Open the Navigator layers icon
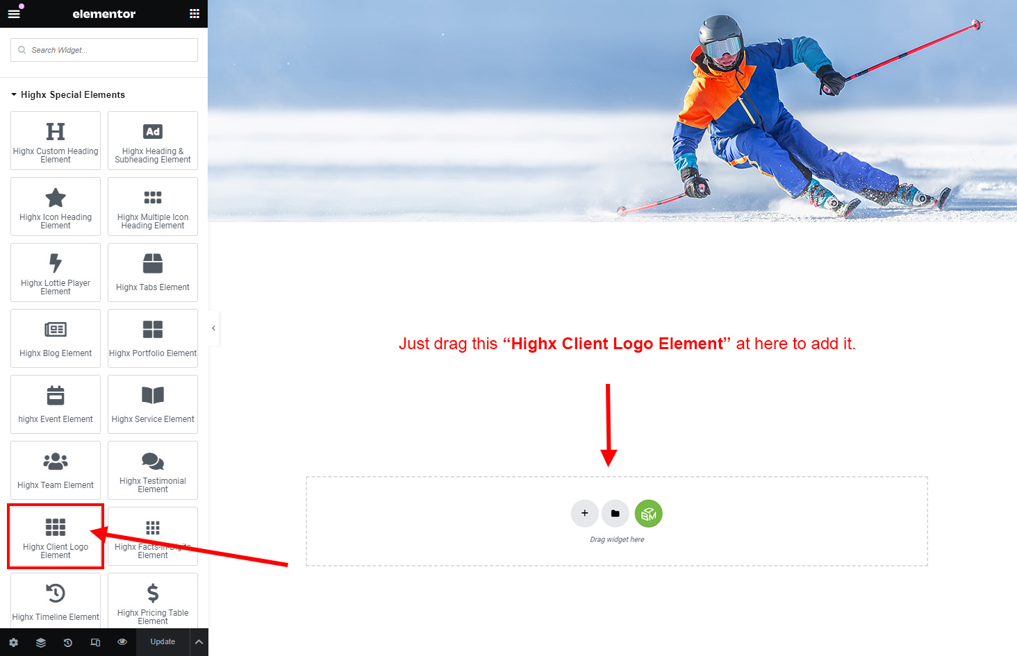Viewport: 1017px width, 656px height. tap(41, 642)
